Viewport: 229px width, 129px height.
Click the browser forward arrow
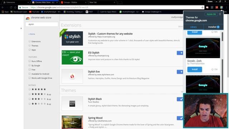[7, 7]
